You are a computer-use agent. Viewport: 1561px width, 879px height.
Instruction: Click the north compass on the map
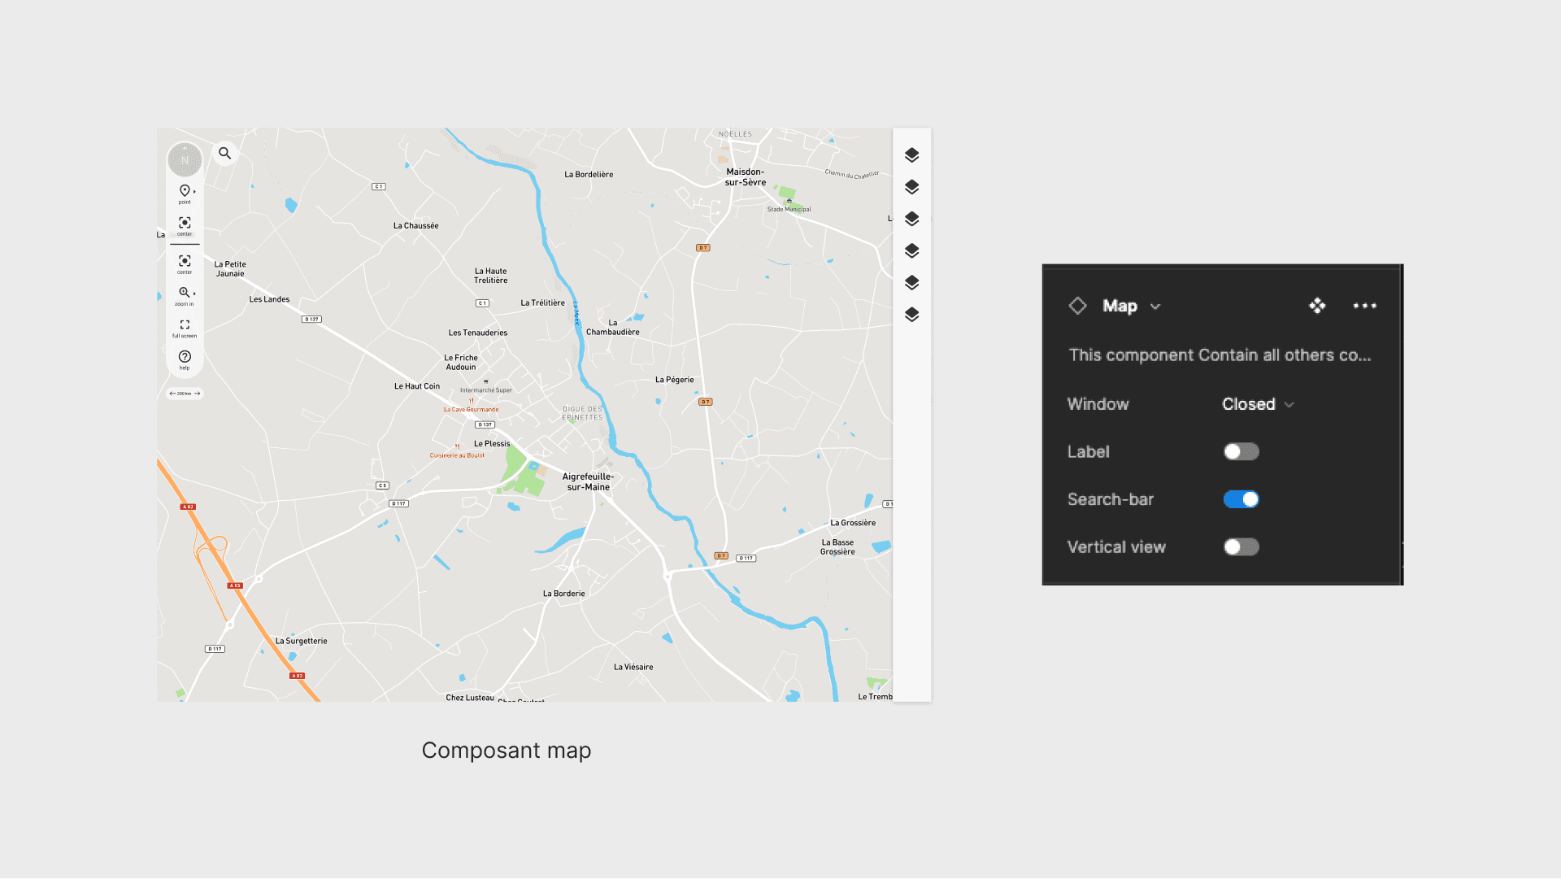coord(185,159)
